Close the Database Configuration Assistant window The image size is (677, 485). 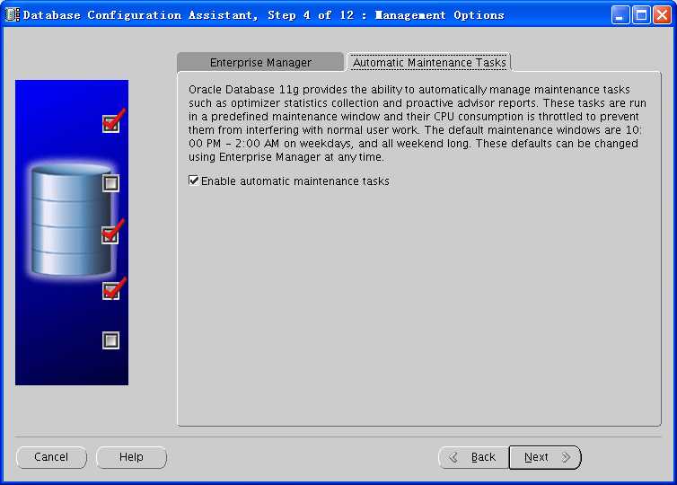[x=662, y=15]
